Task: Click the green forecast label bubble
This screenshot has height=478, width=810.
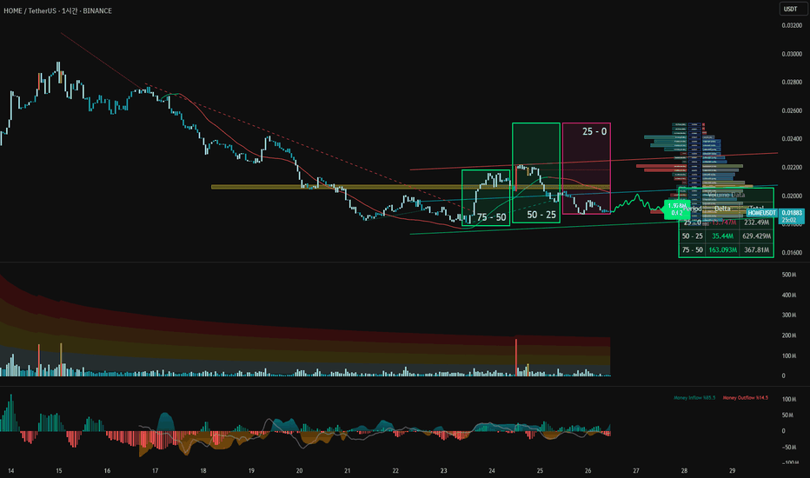Action: pyautogui.click(x=676, y=209)
